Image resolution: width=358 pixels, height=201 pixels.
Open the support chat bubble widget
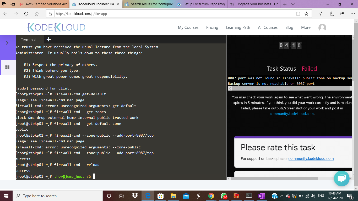[342, 179]
